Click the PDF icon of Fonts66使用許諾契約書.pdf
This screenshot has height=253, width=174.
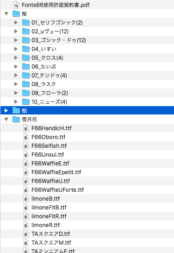pos(16,5)
